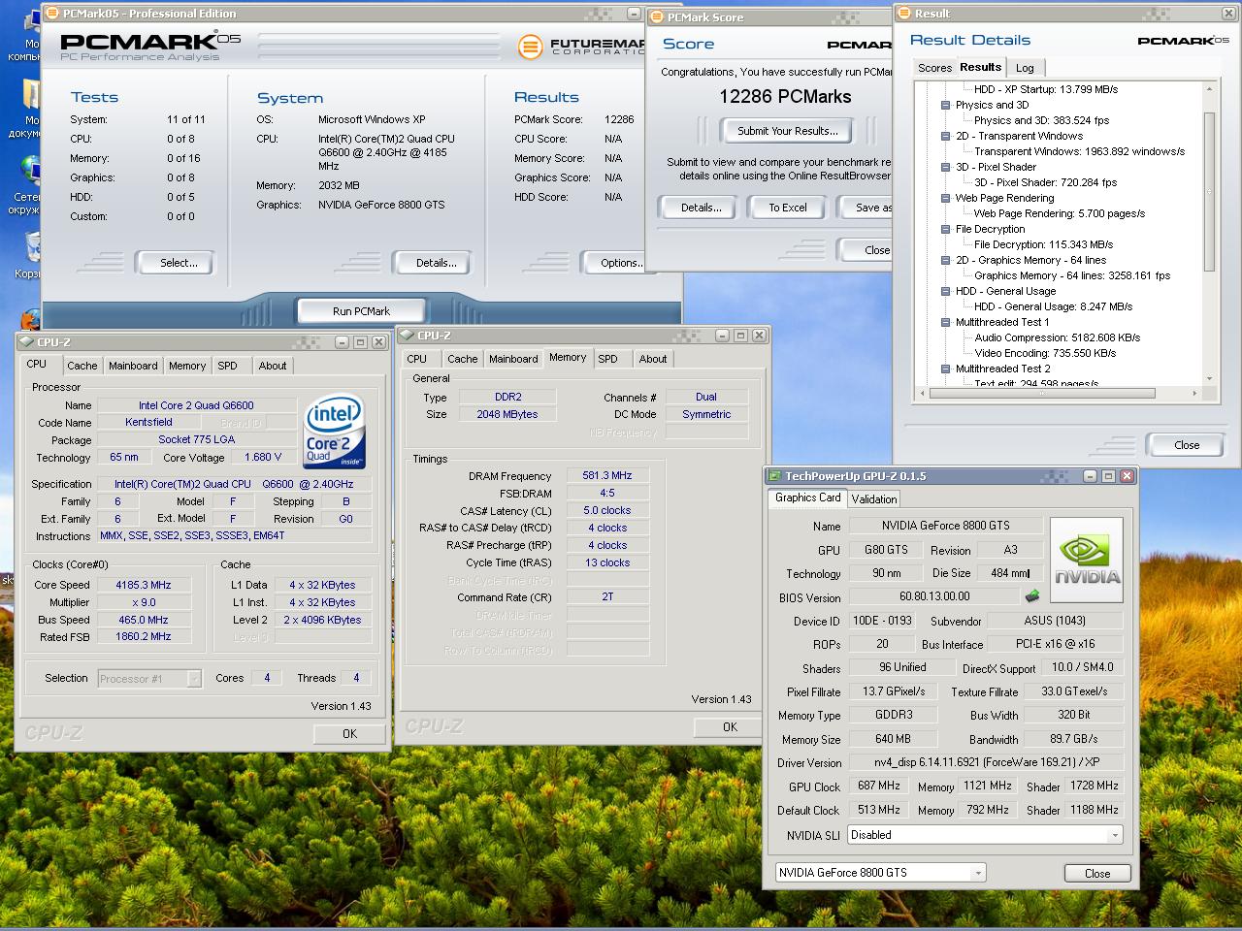Click the Options... button under Results
This screenshot has width=1242, height=931.
(617, 263)
